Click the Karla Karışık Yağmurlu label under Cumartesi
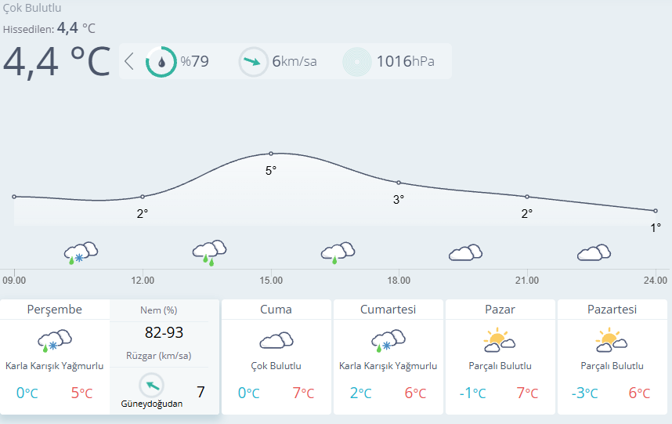 (x=388, y=366)
